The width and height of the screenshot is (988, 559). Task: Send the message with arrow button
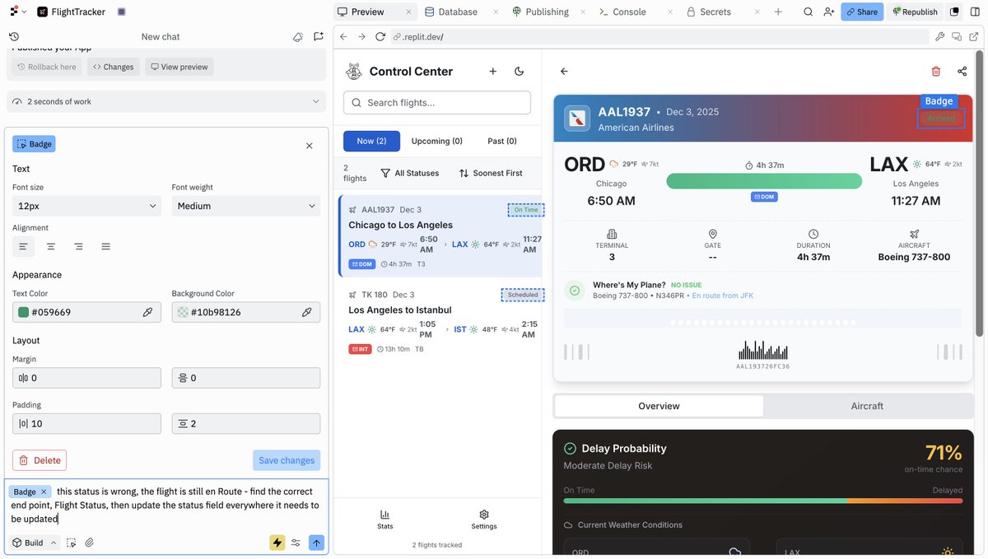tap(317, 543)
